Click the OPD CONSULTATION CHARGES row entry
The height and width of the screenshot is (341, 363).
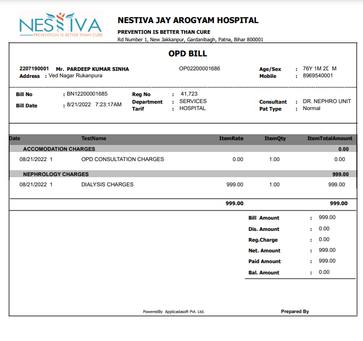(x=123, y=159)
